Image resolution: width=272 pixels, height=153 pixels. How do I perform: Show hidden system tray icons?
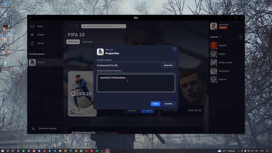point(238,151)
